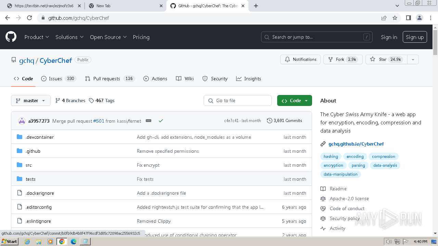Open the gchq.github.io/CyberChef website link
Screen dimensions: 438x246
(356, 144)
